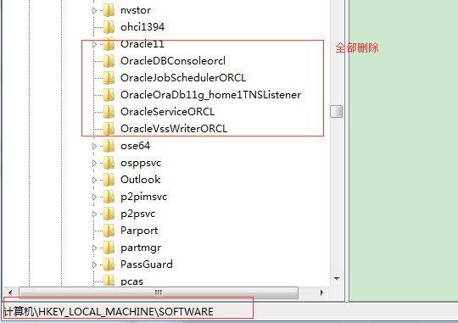Click the horizontal scrollbar thumb
458x323 pixels.
point(159,292)
